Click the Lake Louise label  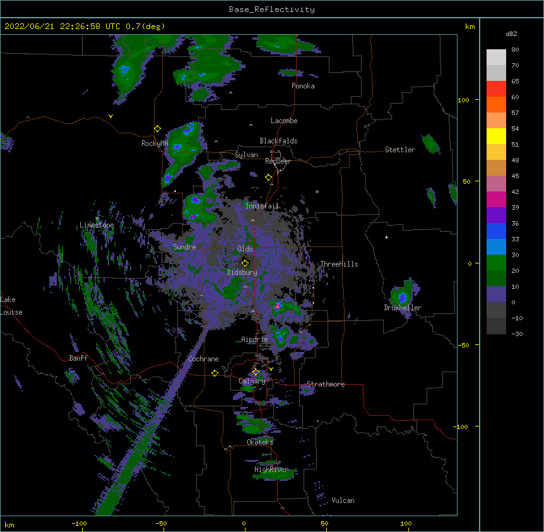(x=11, y=306)
